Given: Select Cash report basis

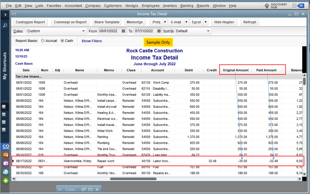Looking at the screenshot, I should [62, 41].
